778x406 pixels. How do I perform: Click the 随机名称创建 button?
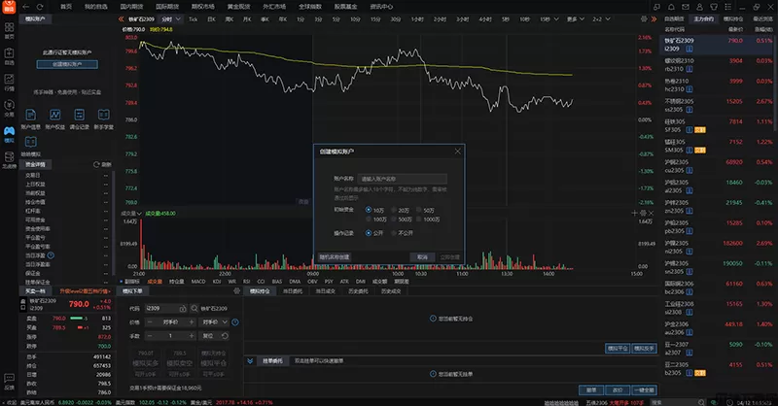334,256
